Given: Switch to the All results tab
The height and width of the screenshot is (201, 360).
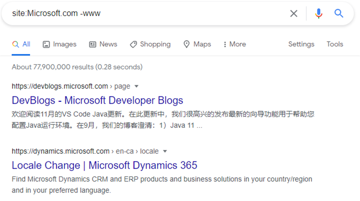Looking at the screenshot, I should coord(21,44).
